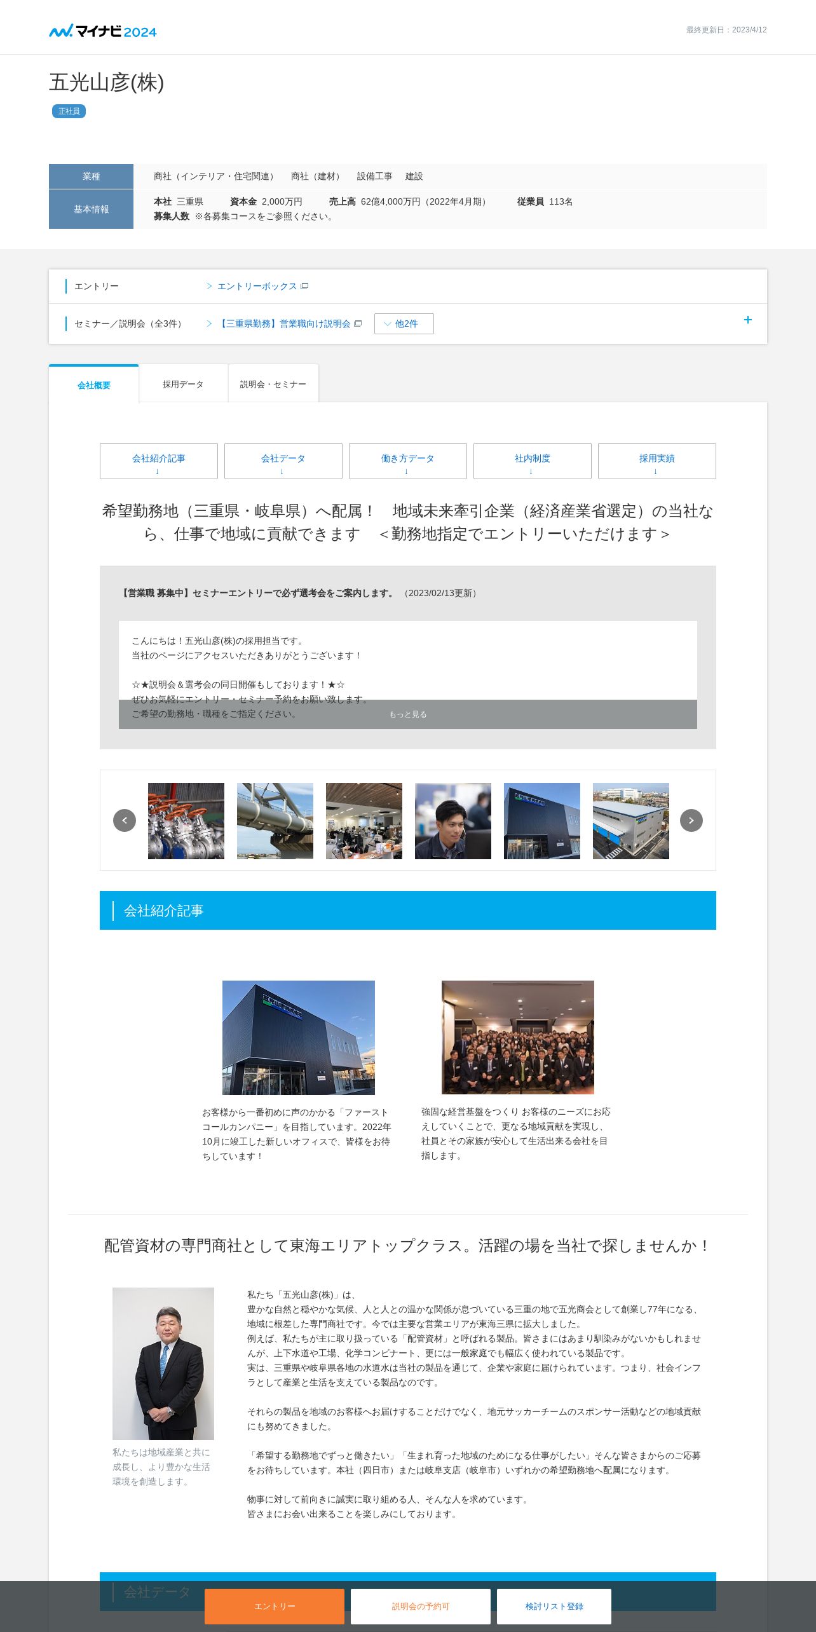816x1632 pixels.
Task: Click the 業種 label cell
Action: (92, 177)
